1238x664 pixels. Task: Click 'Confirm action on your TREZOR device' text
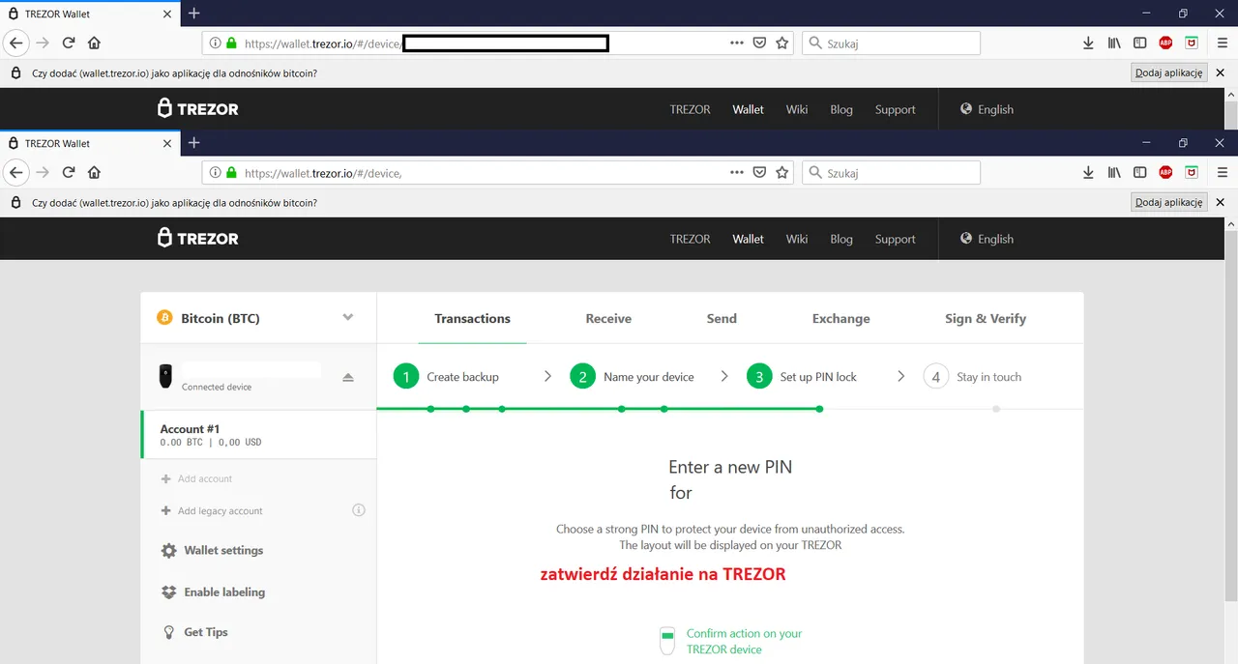pos(744,641)
